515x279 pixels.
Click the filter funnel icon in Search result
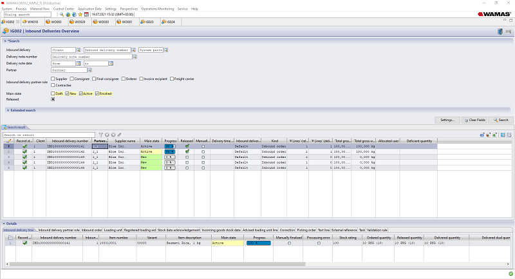[x=101, y=135]
